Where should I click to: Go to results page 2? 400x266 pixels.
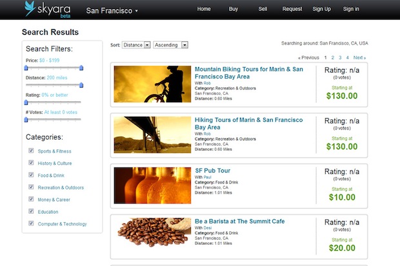click(333, 57)
